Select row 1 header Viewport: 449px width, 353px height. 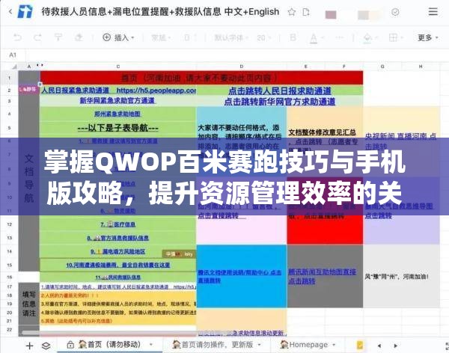click(x=9, y=78)
